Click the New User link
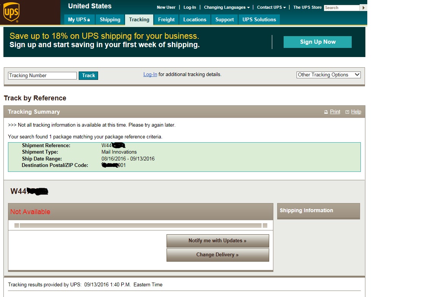438x297 pixels. 166,7
